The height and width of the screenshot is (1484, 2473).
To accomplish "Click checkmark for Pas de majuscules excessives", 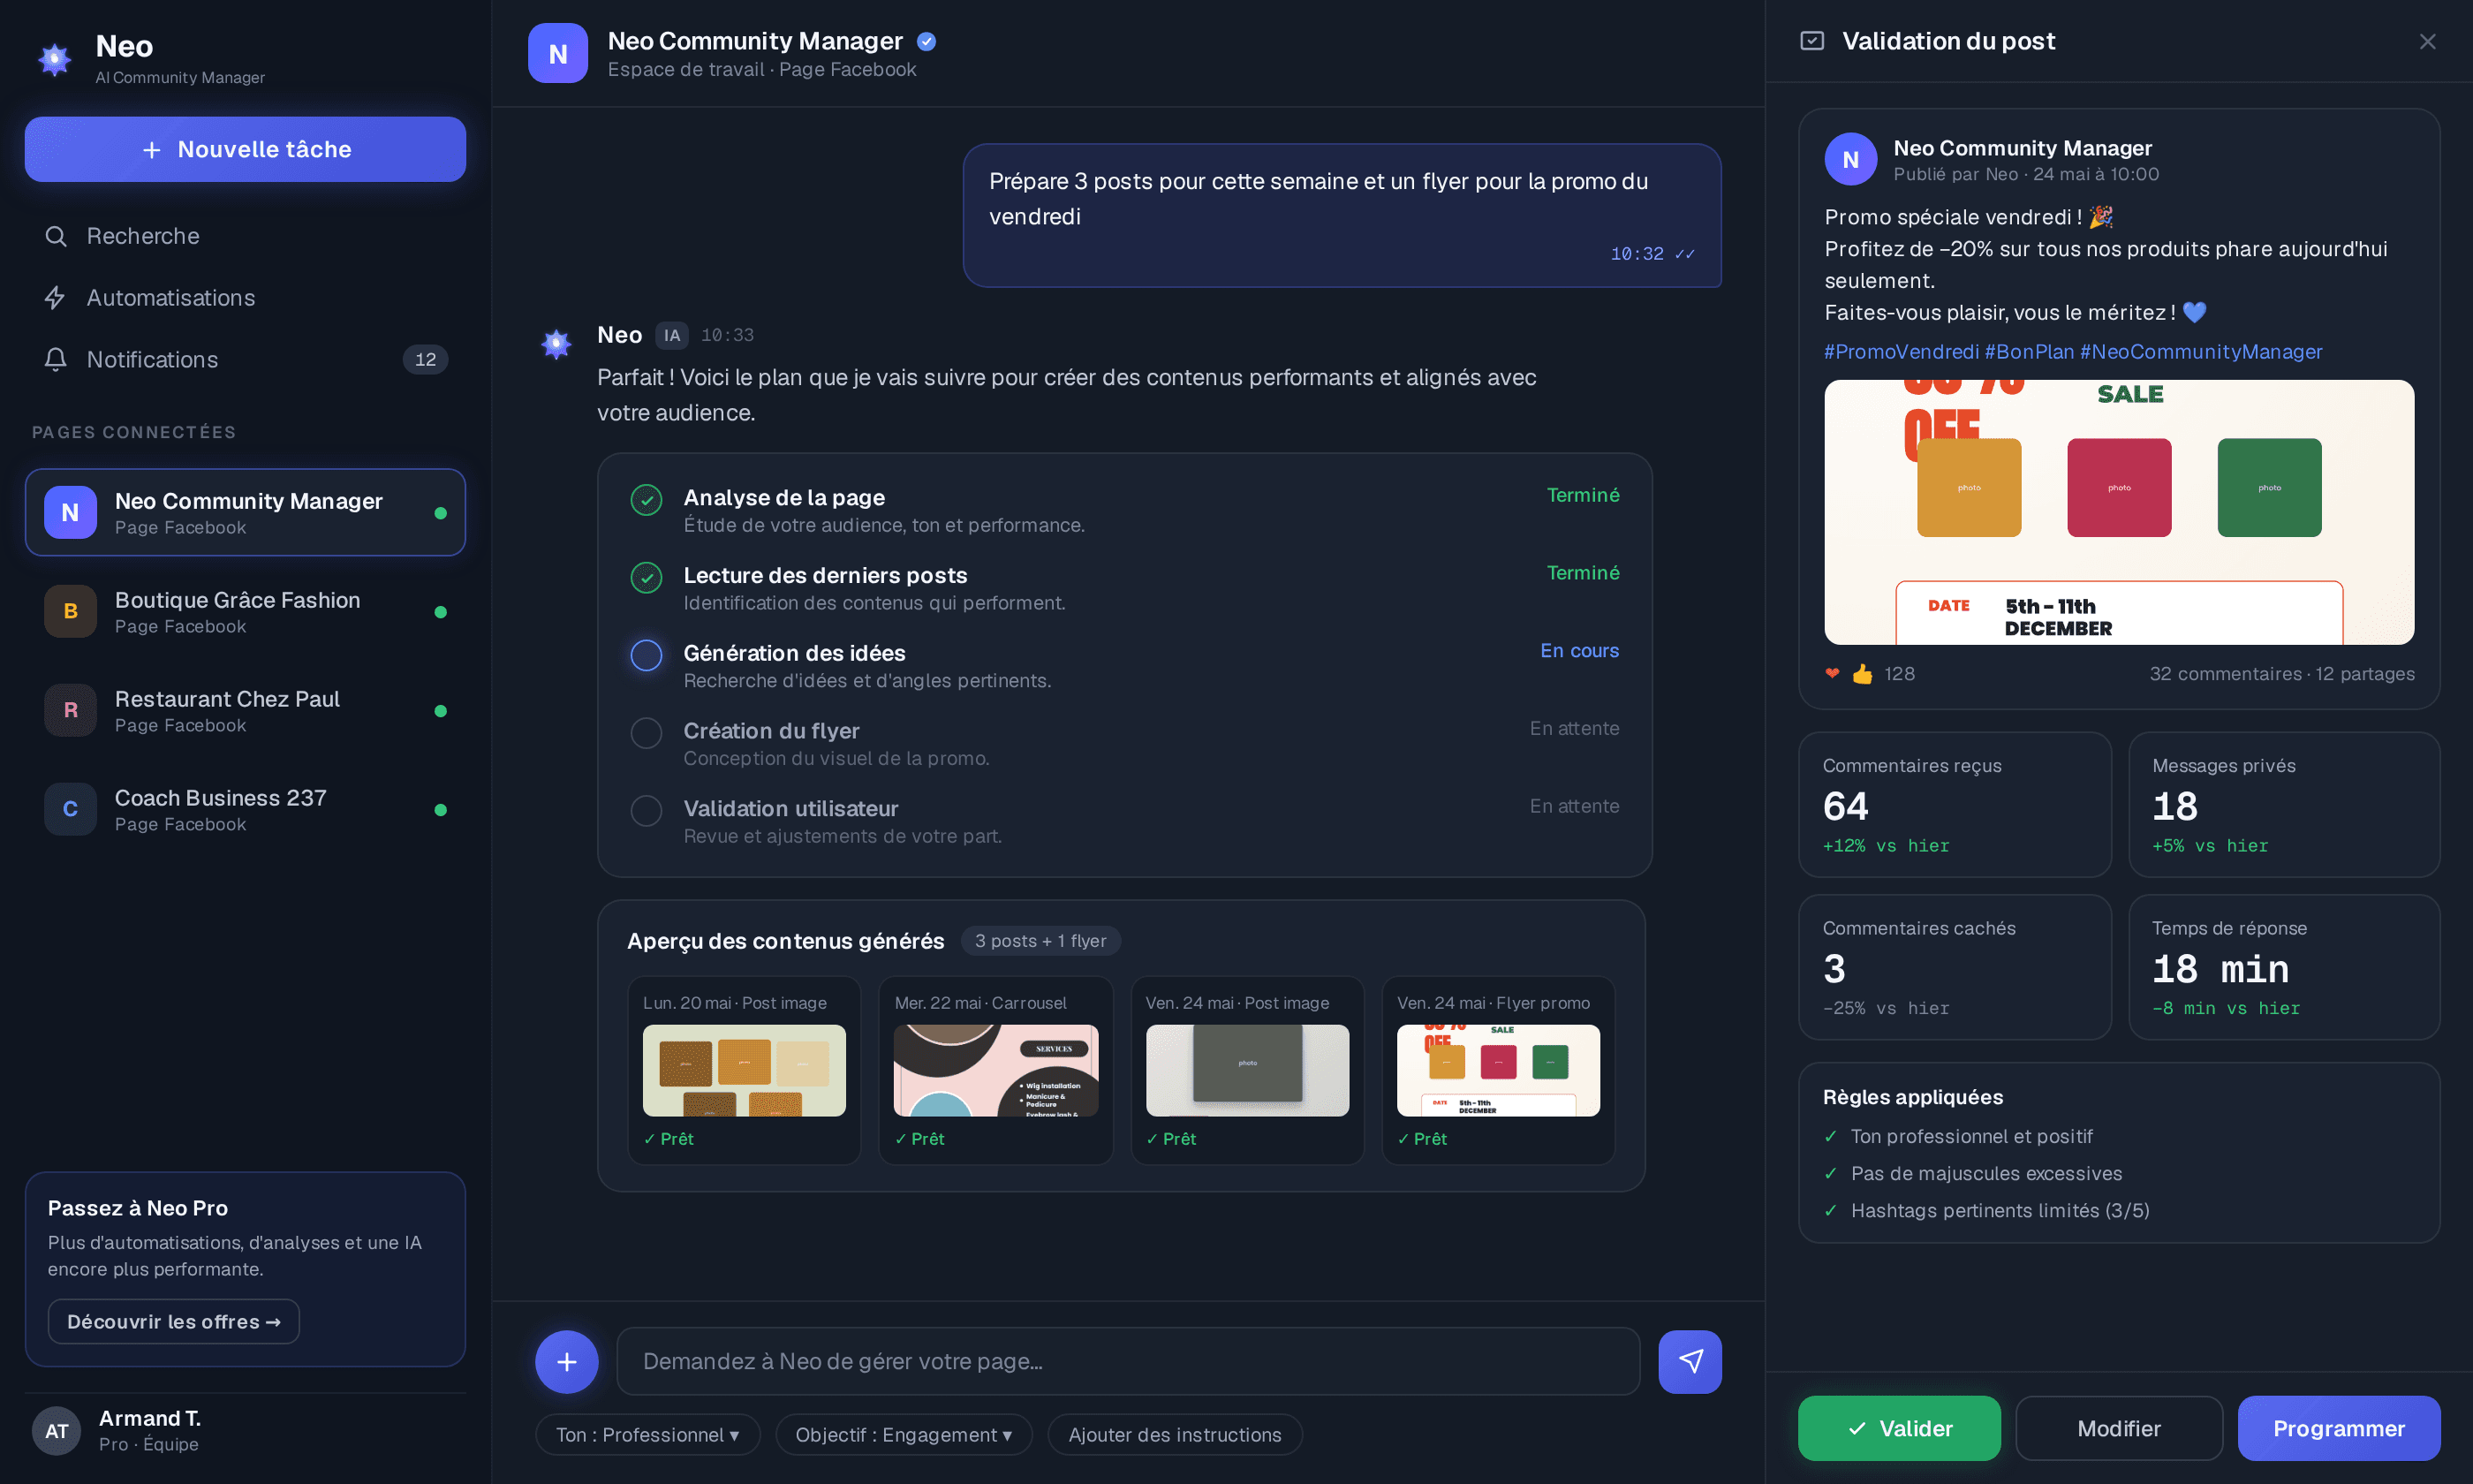I will point(1830,1173).
